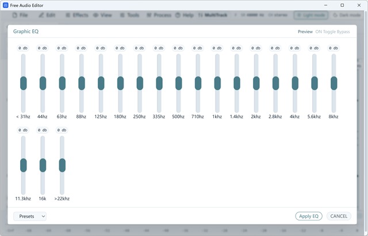Open the View menu behind the dialog
368x236 pixels.
pos(102,16)
